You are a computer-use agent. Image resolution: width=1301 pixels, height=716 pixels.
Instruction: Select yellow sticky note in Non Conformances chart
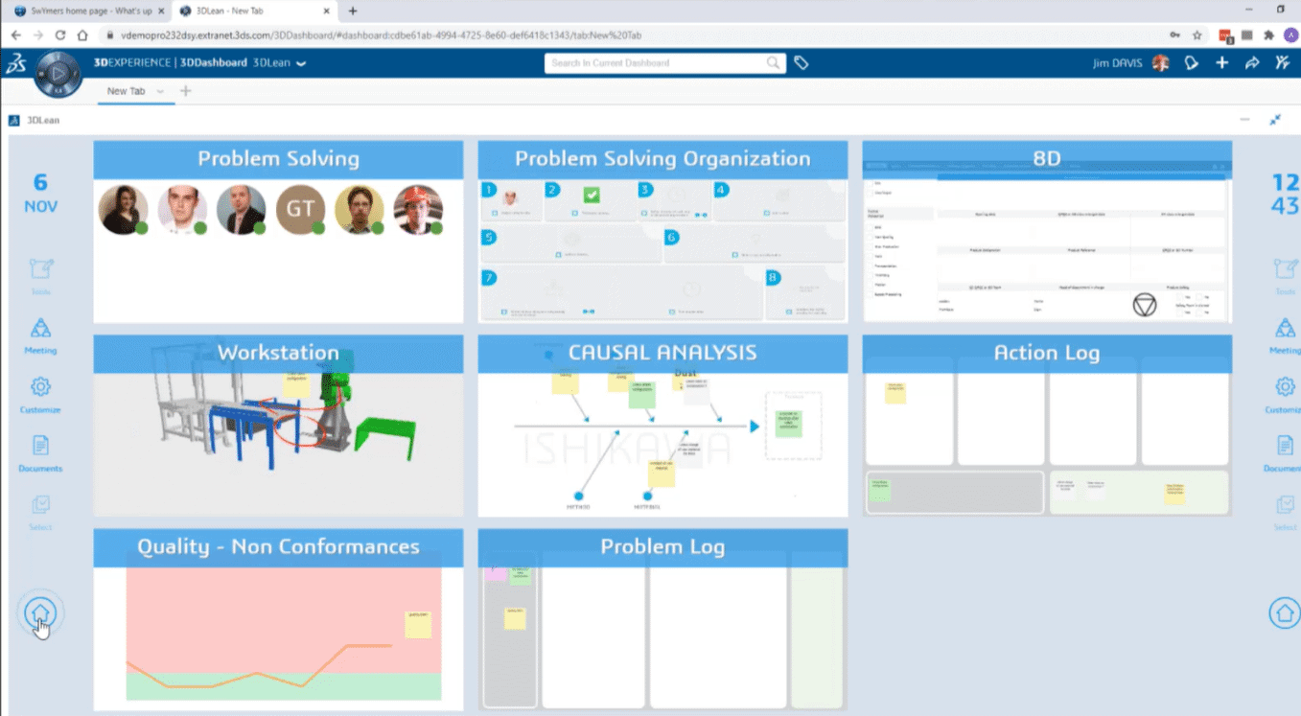pyautogui.click(x=418, y=624)
